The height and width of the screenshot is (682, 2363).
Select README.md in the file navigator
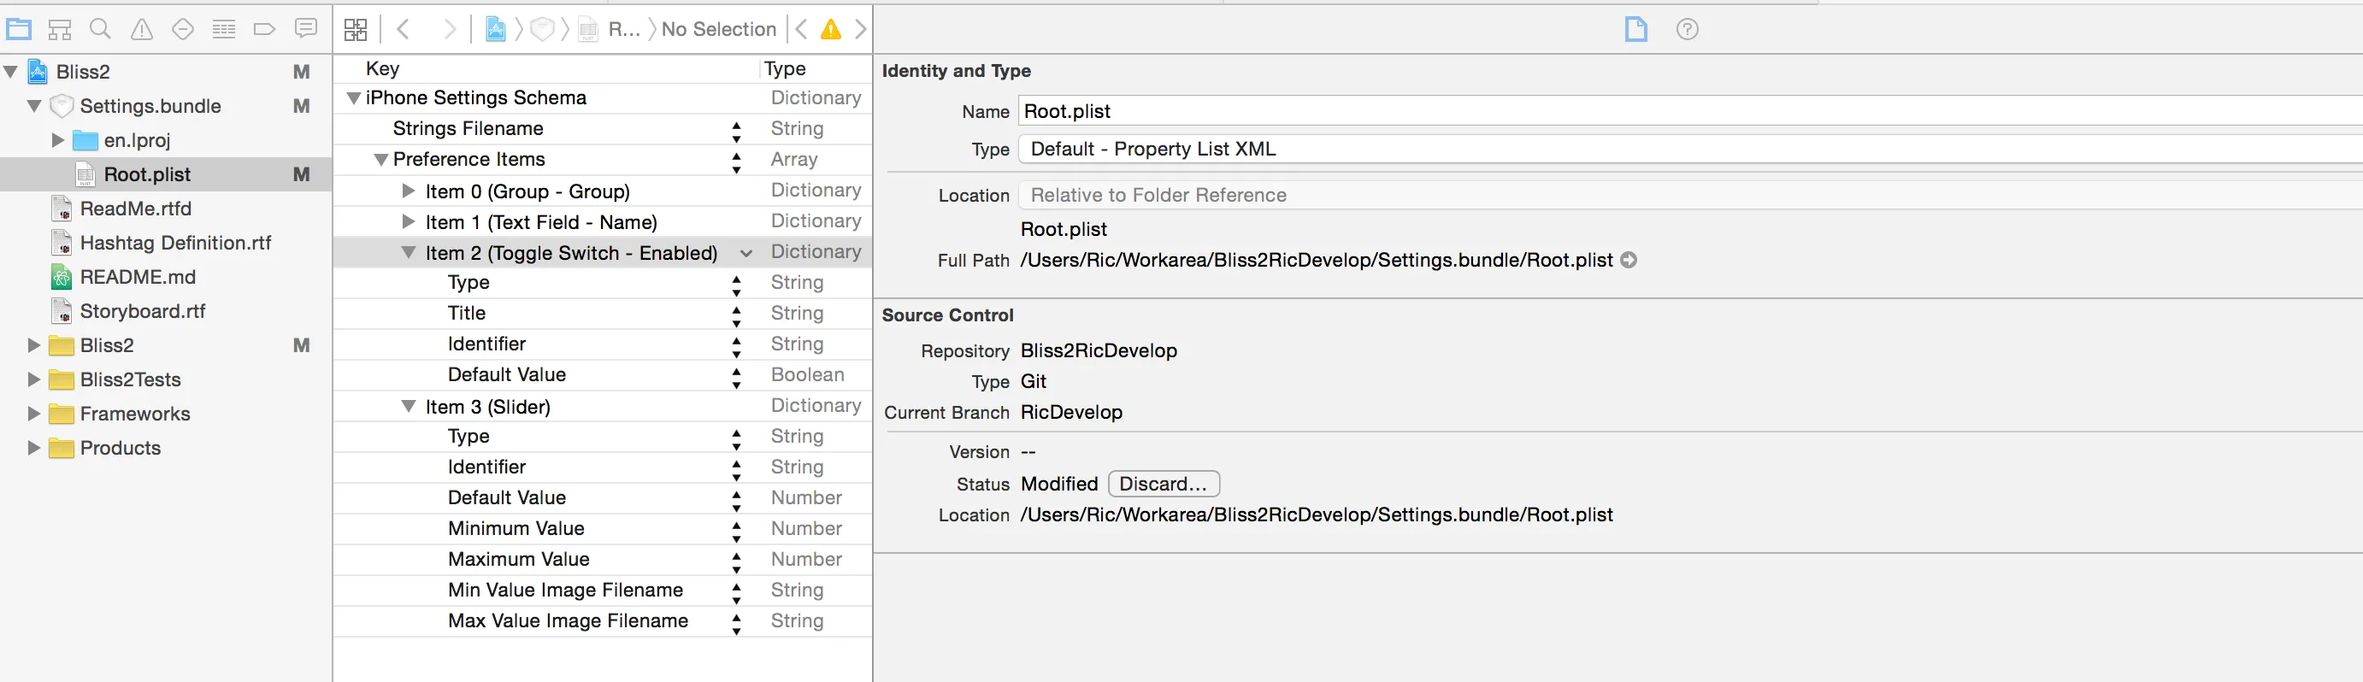[138, 277]
